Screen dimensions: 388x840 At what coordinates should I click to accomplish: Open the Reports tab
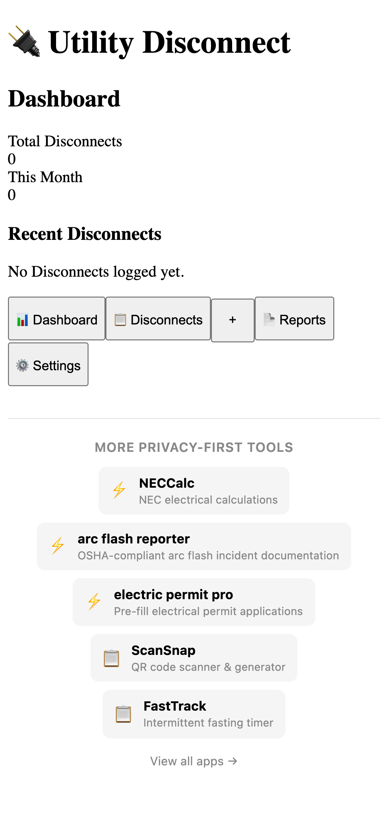294,319
